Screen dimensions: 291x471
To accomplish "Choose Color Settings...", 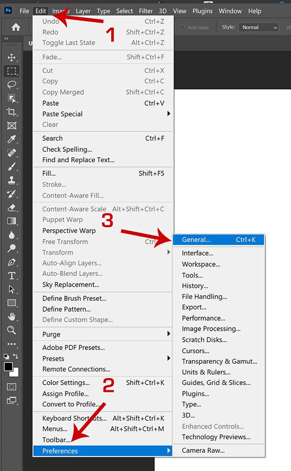I will coord(103,383).
